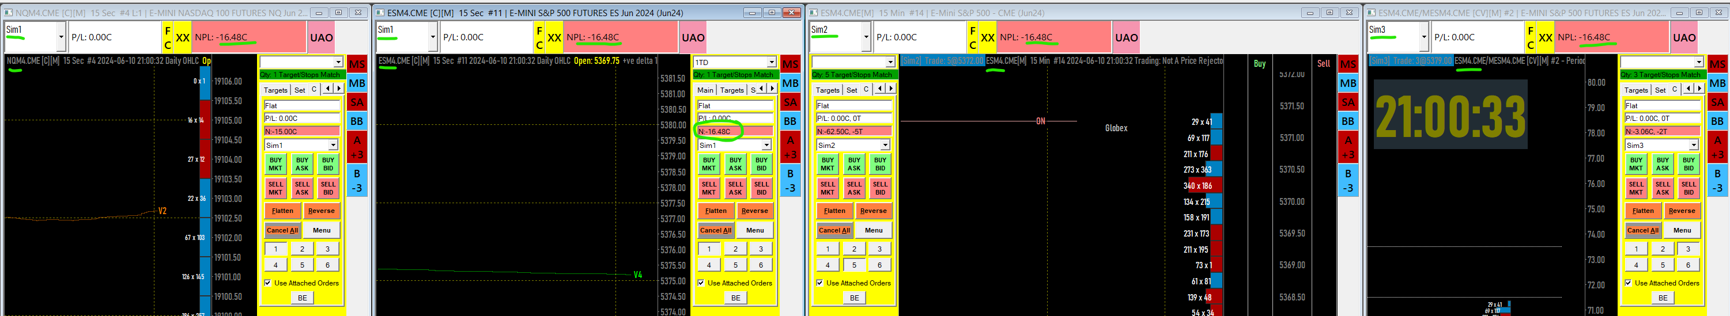Click MB button in MESM4 #2 window
The image size is (1730, 316).
pyautogui.click(x=1717, y=83)
